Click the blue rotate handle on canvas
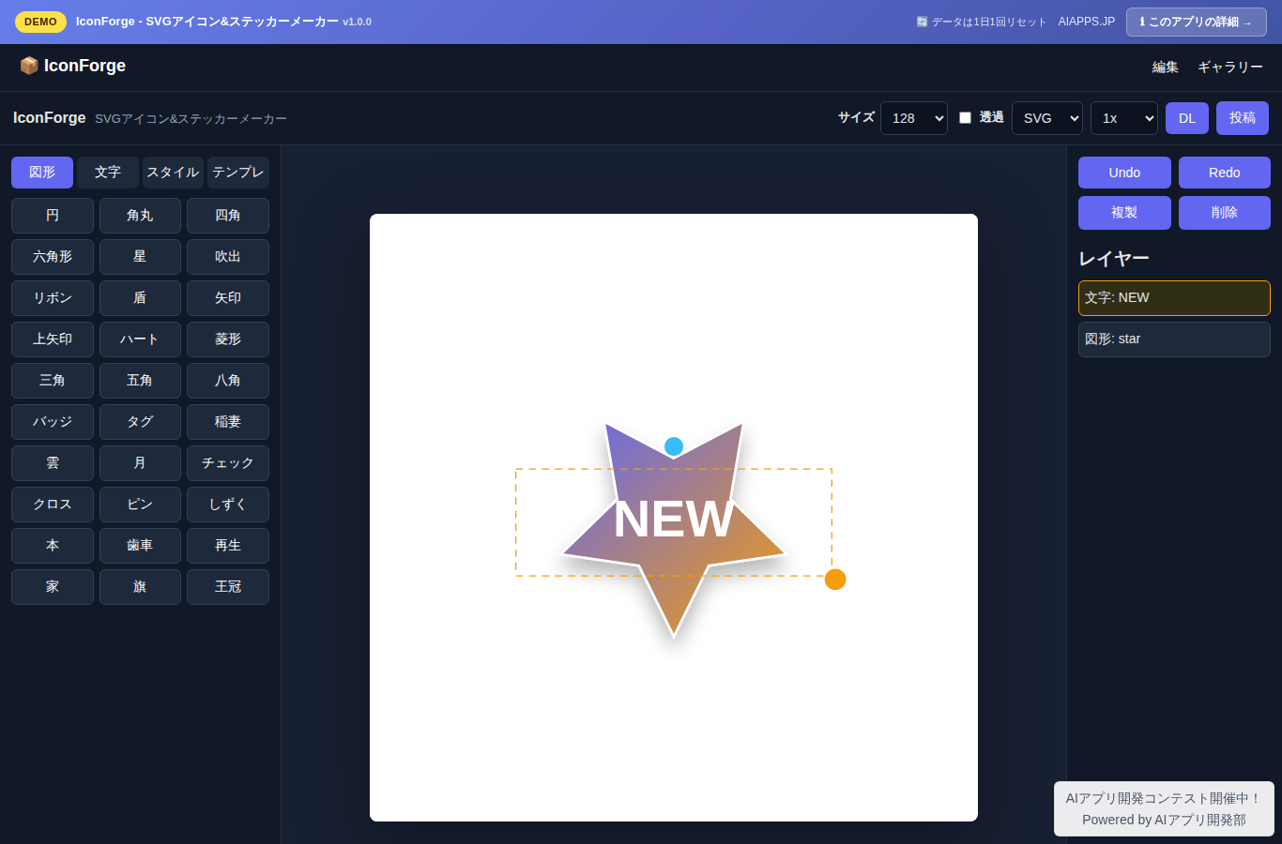The height and width of the screenshot is (844, 1282). click(x=674, y=446)
